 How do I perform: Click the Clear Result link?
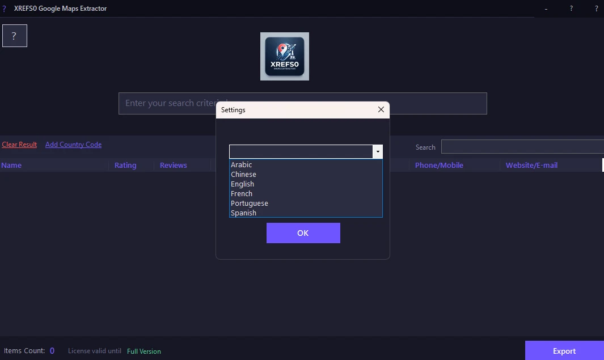[19, 145]
